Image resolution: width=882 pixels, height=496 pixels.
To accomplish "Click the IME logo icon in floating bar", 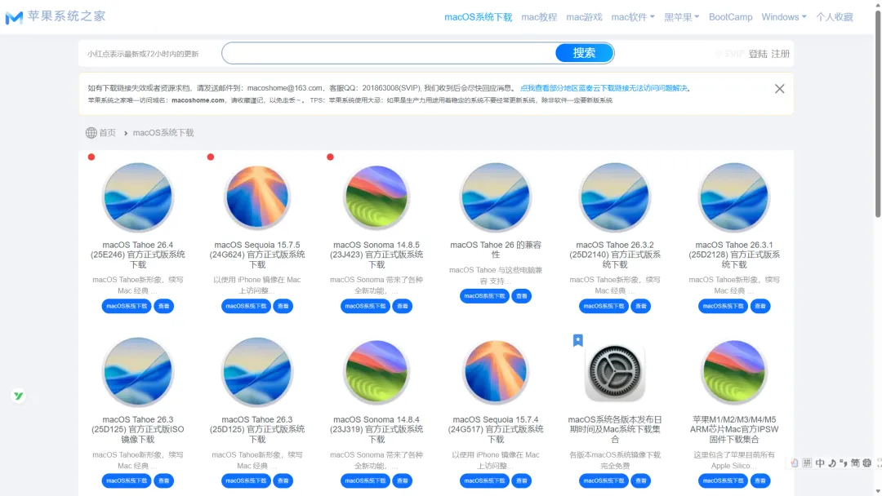I will pyautogui.click(x=795, y=463).
